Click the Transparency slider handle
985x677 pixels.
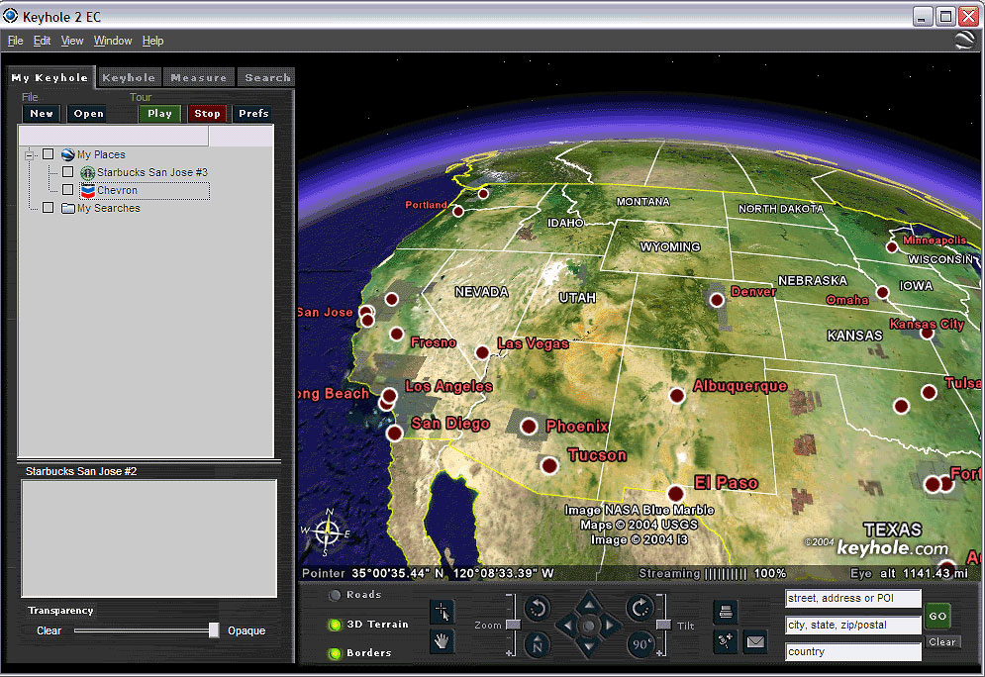tap(214, 630)
